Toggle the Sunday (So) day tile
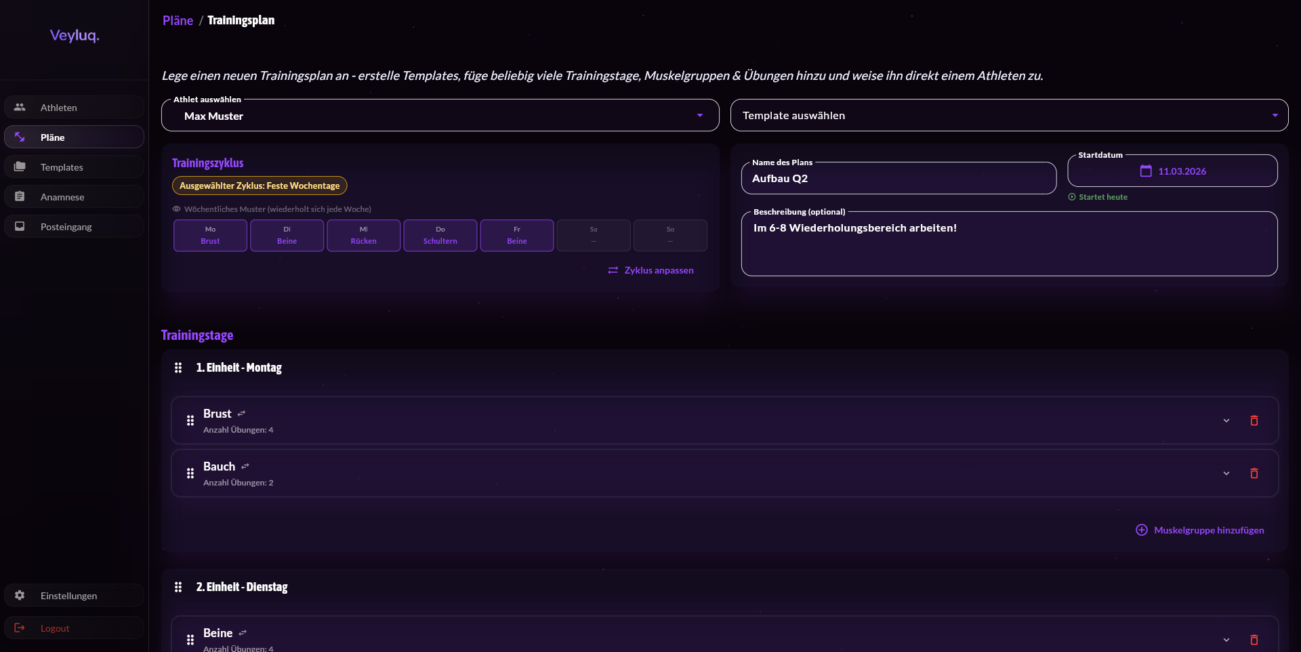Viewport: 1301px width, 652px height. coord(670,235)
